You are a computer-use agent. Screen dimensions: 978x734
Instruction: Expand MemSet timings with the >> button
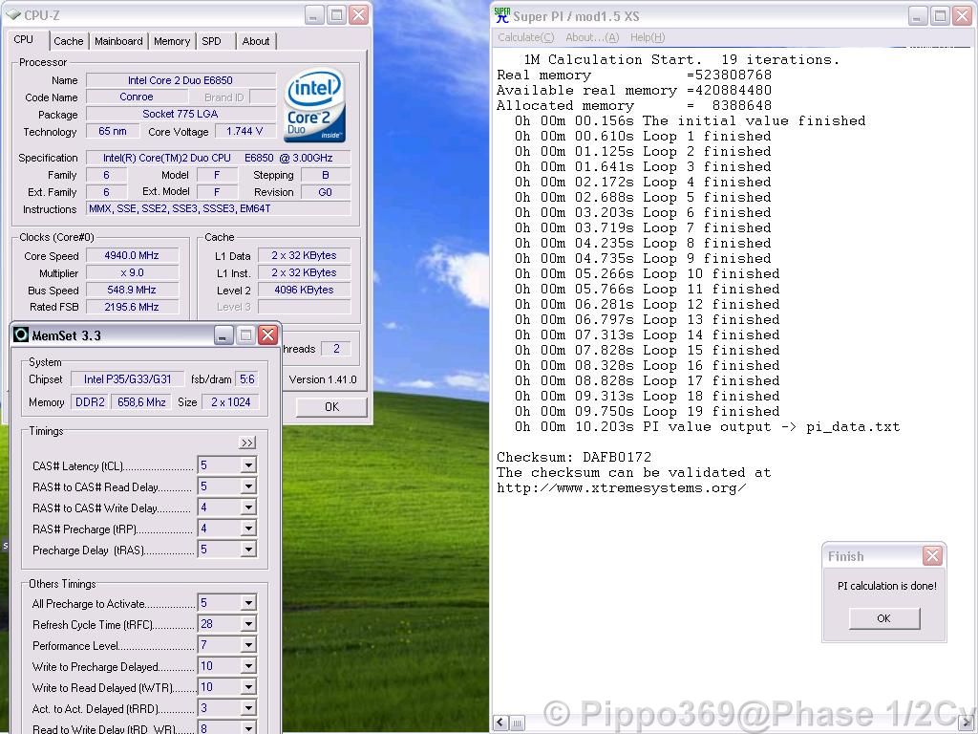[x=247, y=443]
